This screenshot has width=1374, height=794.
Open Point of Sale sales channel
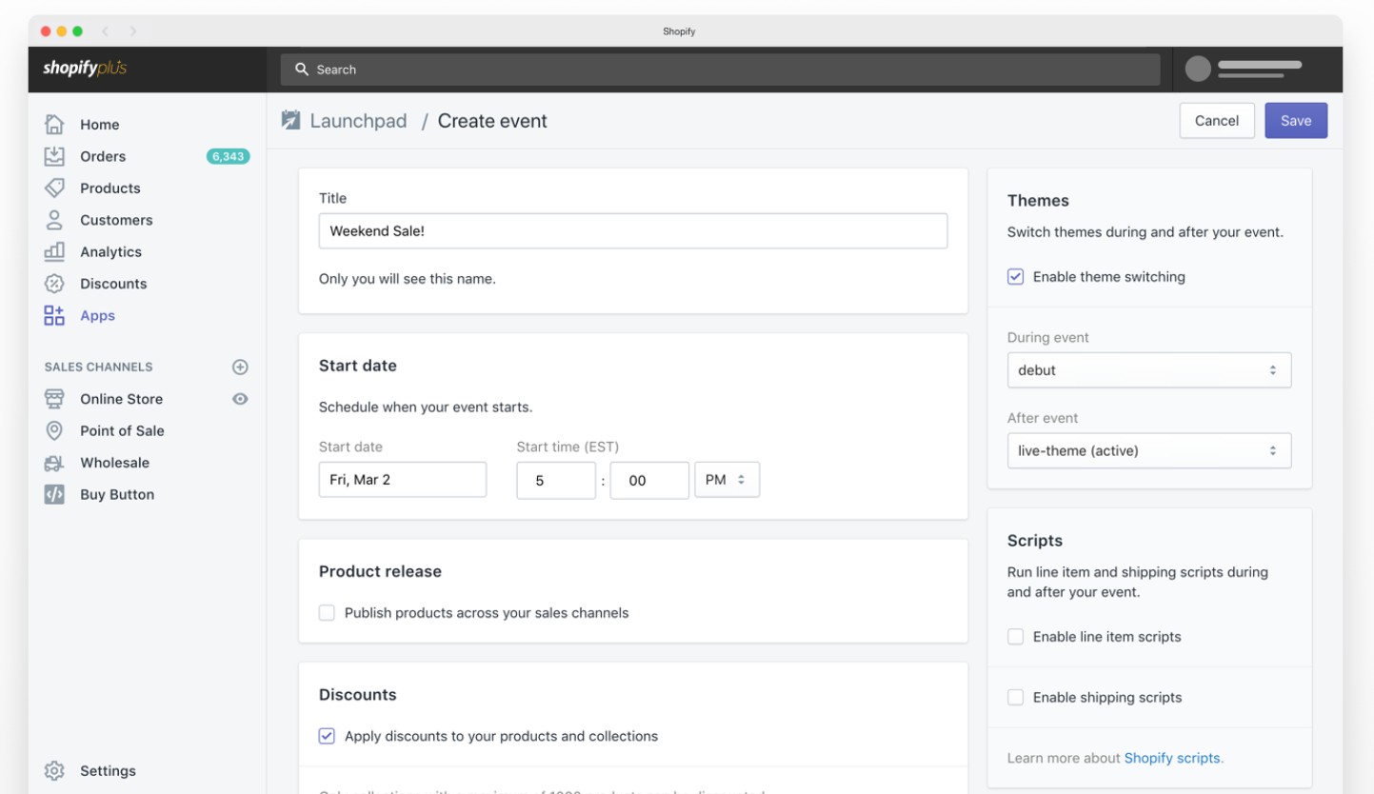point(122,431)
